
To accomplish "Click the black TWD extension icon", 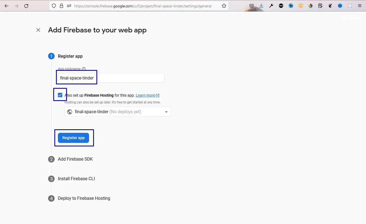I will coord(281,6).
